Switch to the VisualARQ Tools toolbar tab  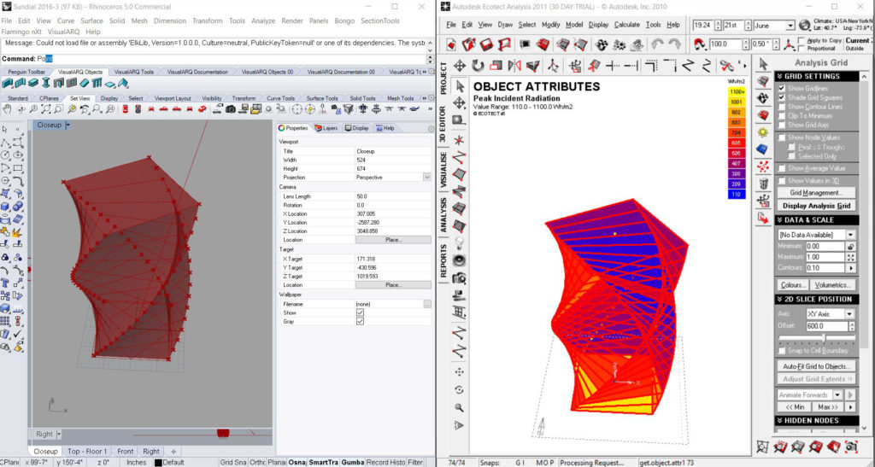(134, 72)
